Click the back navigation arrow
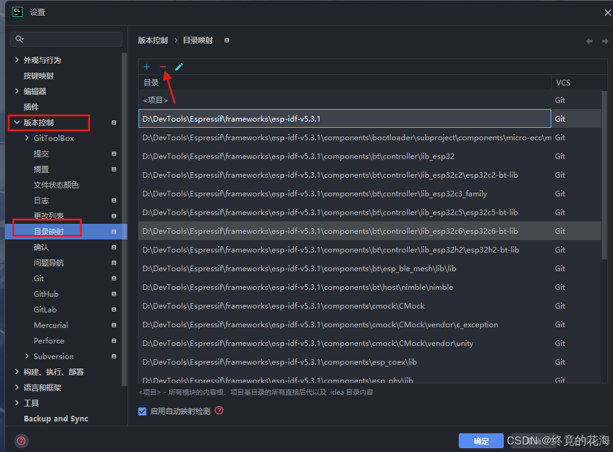The height and width of the screenshot is (452, 613). [589, 41]
